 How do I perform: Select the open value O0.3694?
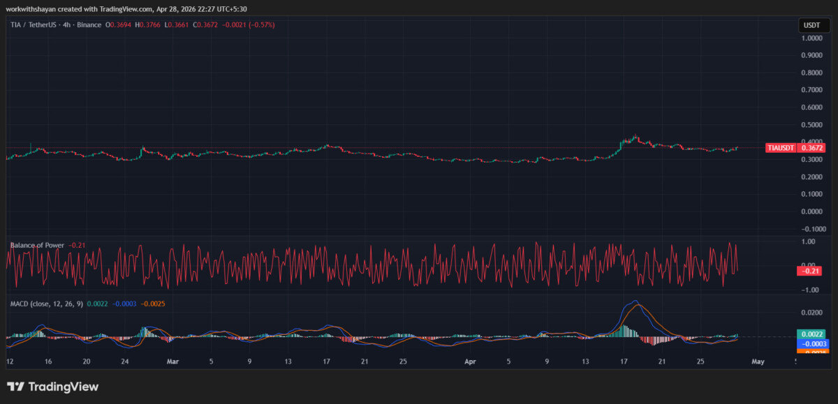[119, 24]
